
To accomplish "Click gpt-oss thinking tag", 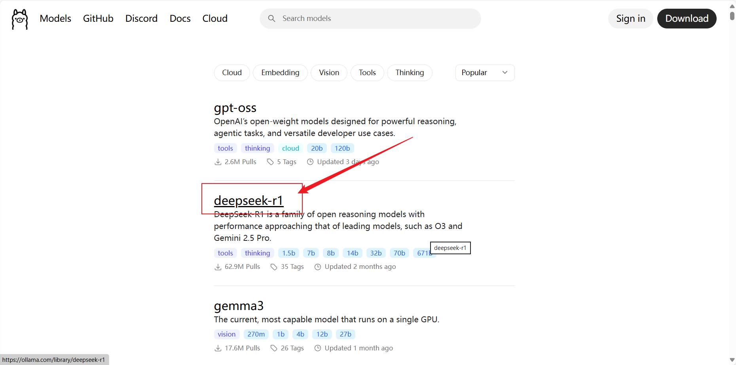I will pyautogui.click(x=257, y=148).
